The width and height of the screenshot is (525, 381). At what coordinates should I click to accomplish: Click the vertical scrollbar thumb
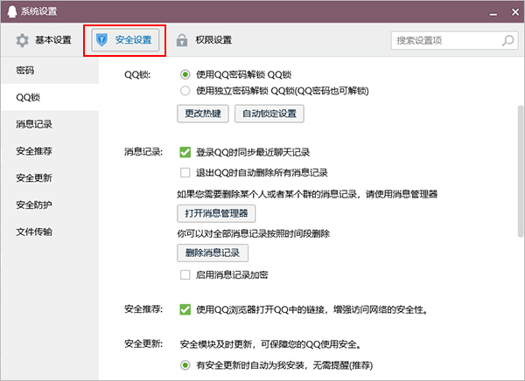point(521,171)
